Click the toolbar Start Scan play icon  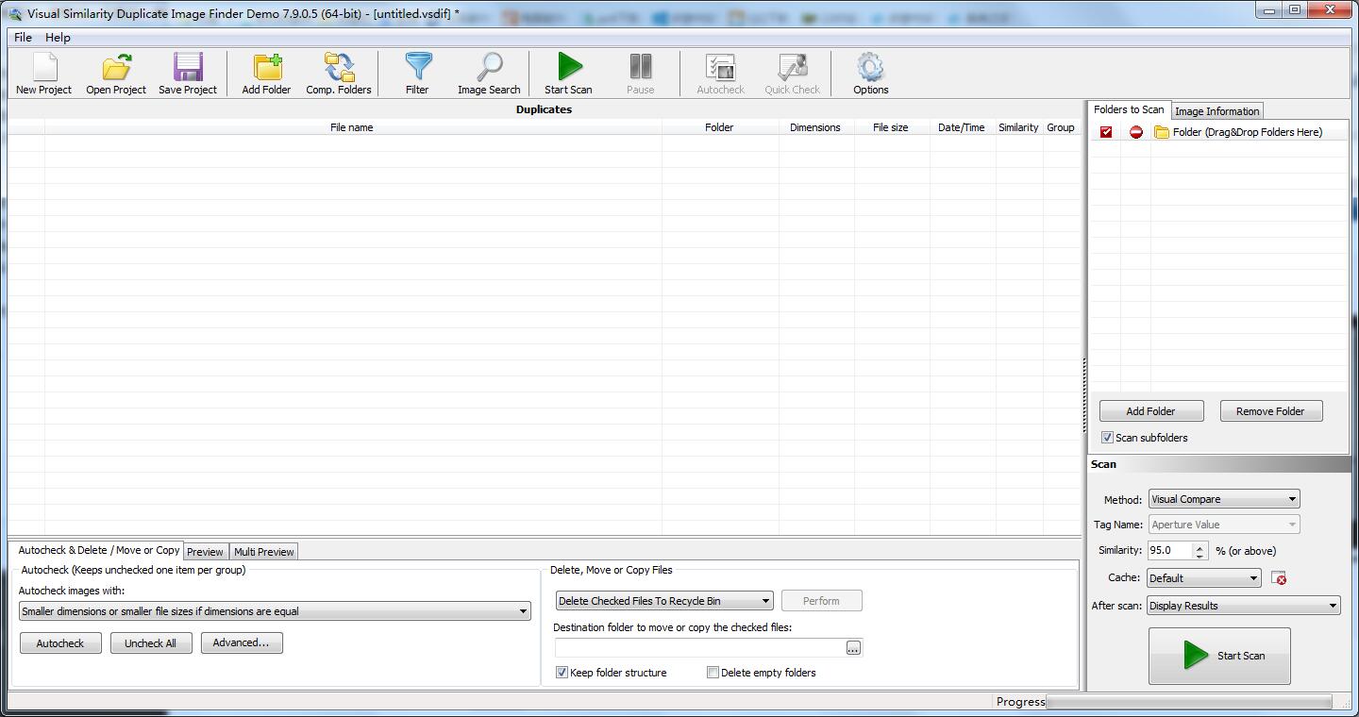[568, 74]
